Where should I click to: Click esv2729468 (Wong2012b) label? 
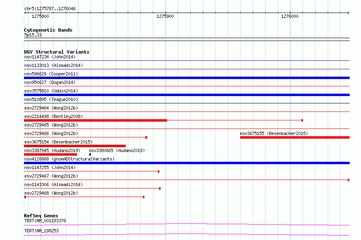point(51,193)
